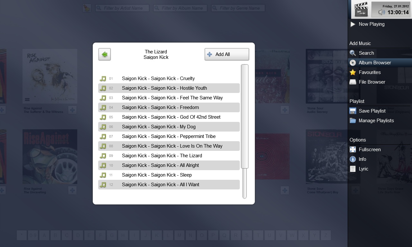Click the speaker volume icon

click(x=381, y=13)
